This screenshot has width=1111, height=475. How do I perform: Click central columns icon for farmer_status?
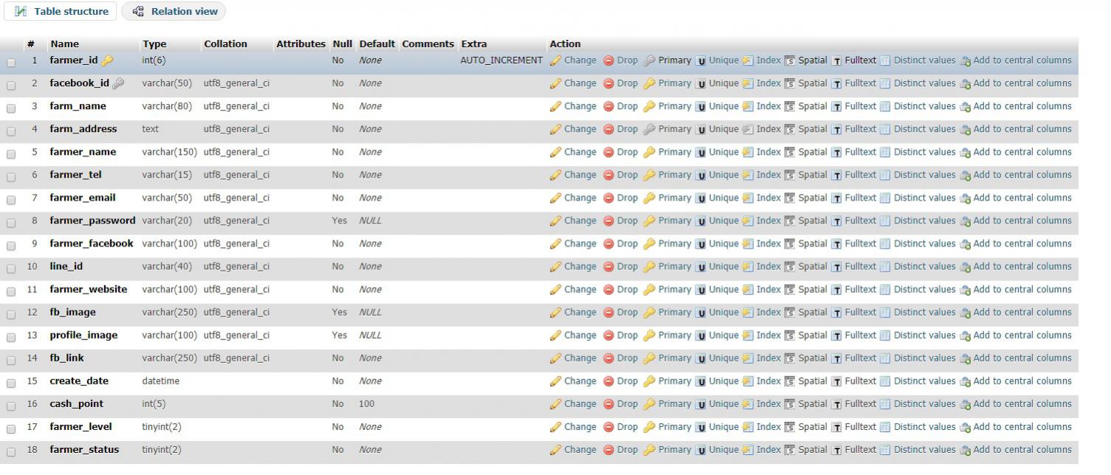(x=965, y=450)
